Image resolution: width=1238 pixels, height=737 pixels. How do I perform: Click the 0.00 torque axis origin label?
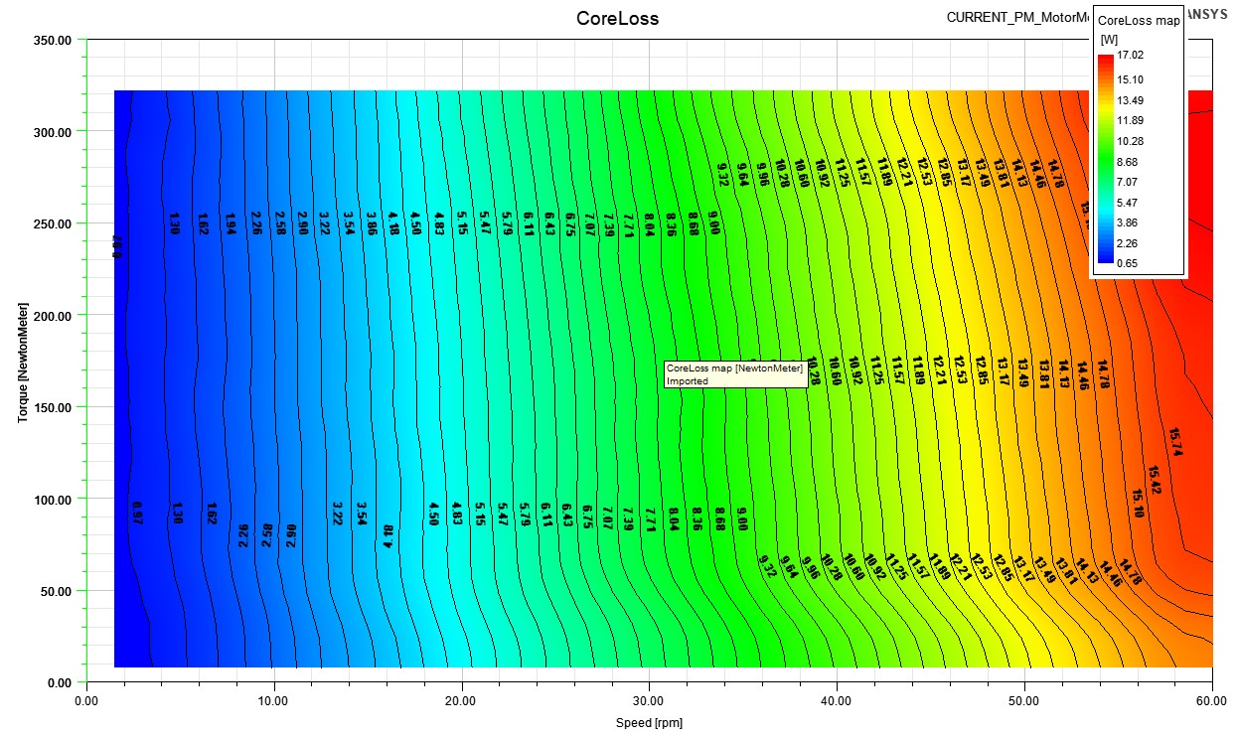[x=58, y=682]
